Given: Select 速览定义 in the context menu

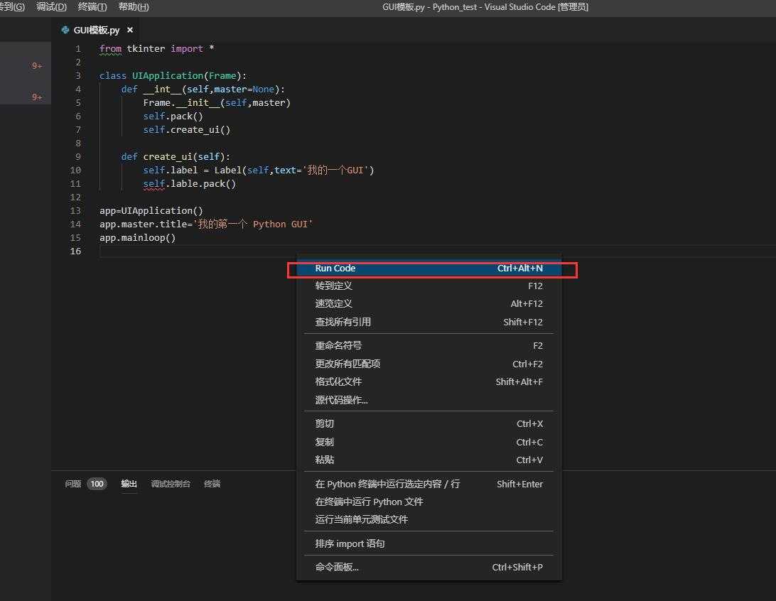Looking at the screenshot, I should tap(429, 304).
